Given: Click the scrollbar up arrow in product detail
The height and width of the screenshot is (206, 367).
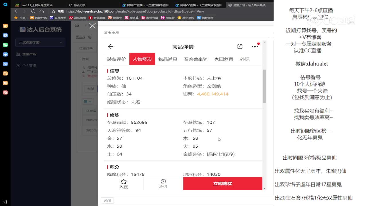Looking at the screenshot, I should (264, 42).
